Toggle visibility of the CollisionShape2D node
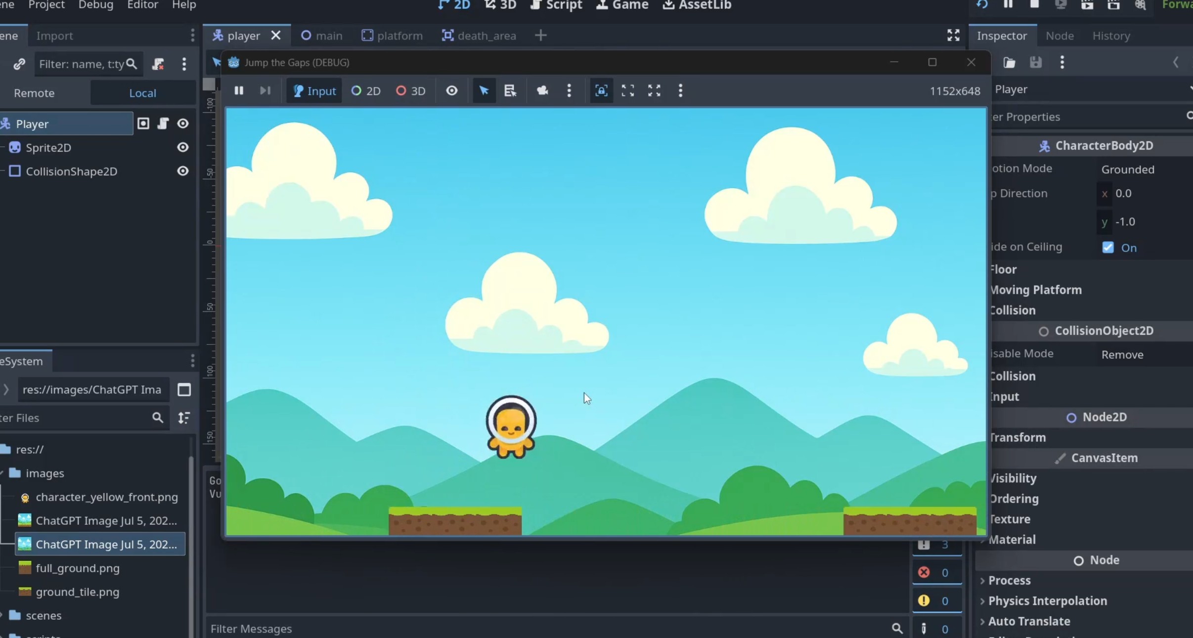 [x=182, y=171]
